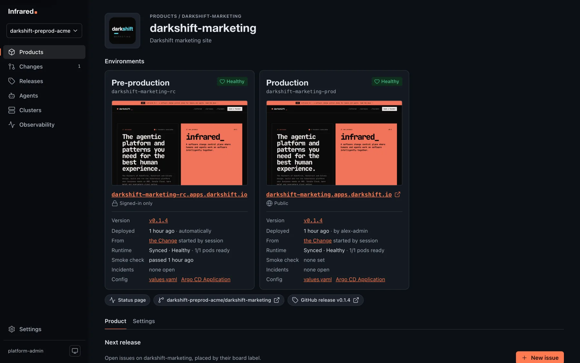
Task: Open Settings at sidebar bottom
Action: coord(44,329)
